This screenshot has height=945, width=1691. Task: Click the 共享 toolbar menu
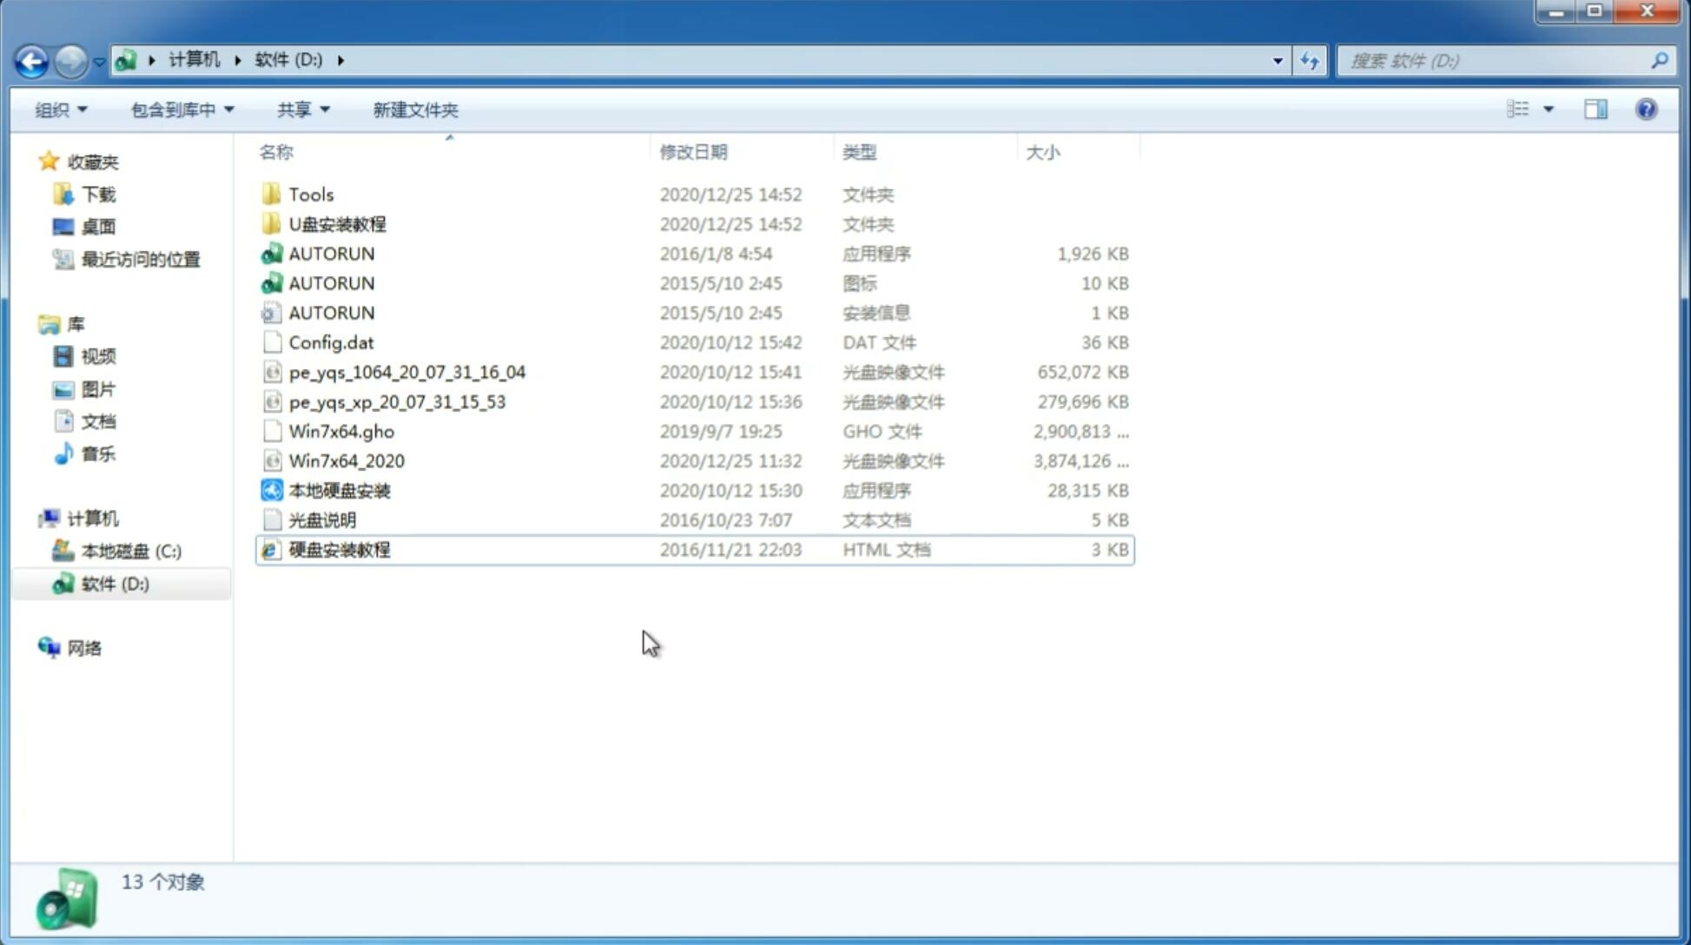(301, 109)
